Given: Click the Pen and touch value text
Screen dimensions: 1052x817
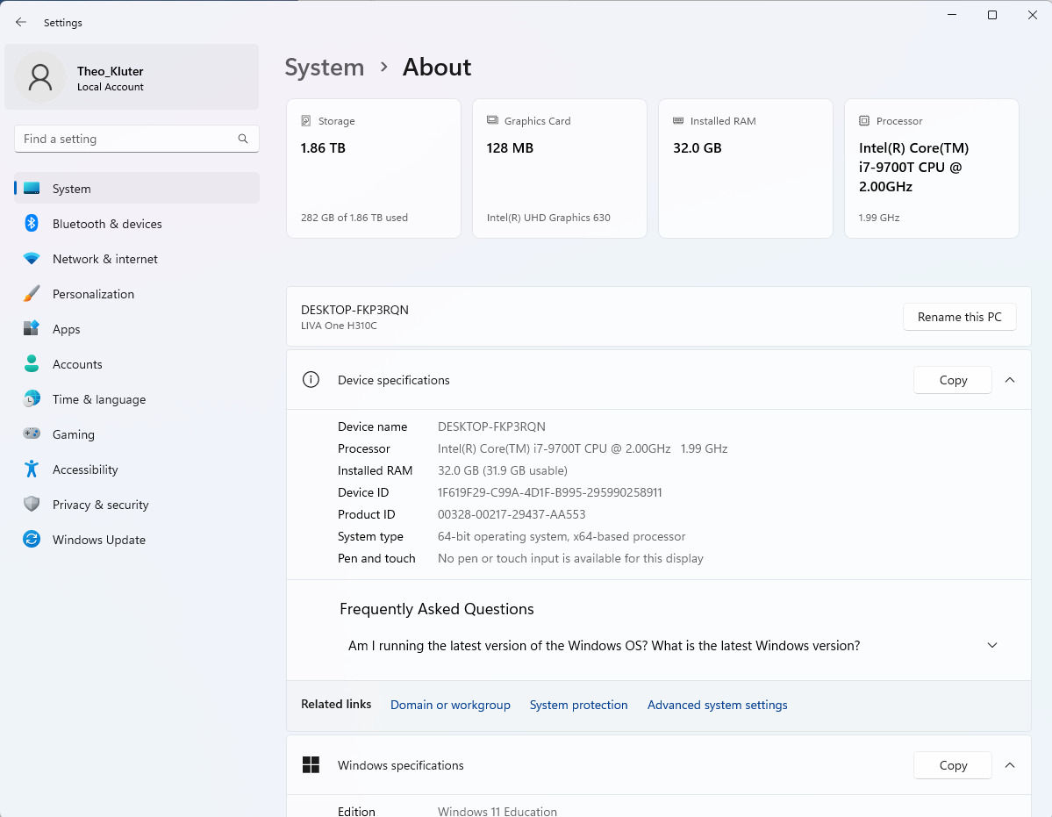Looking at the screenshot, I should coord(570,558).
